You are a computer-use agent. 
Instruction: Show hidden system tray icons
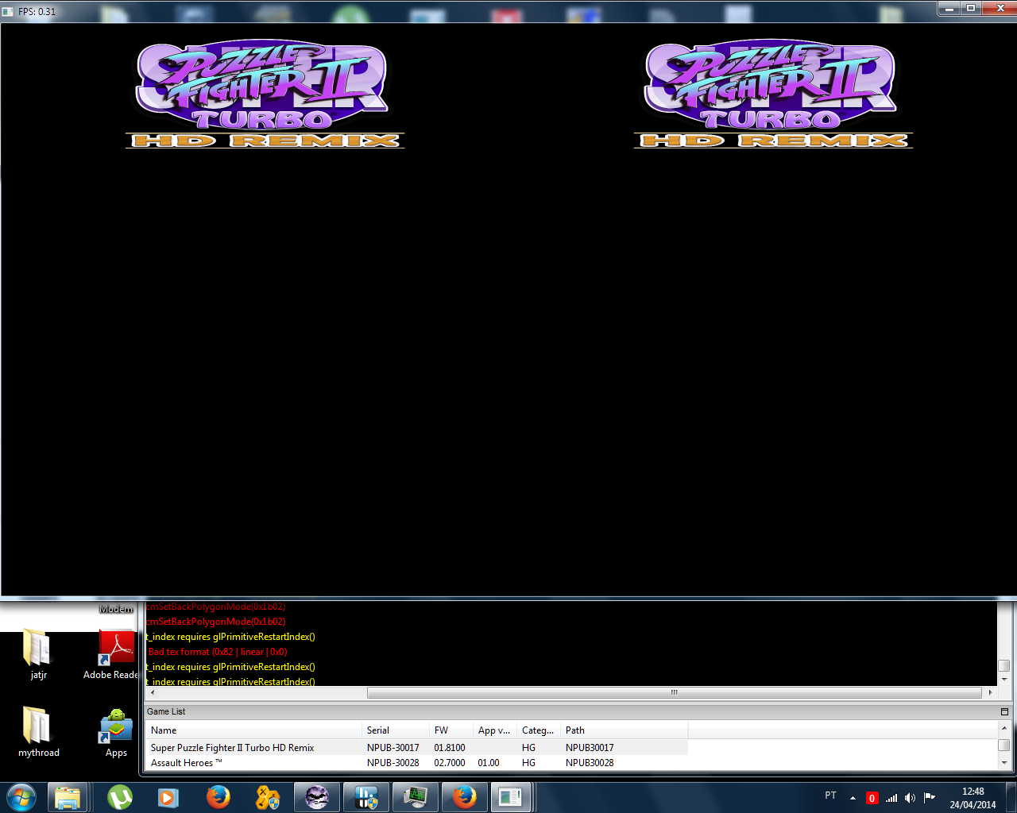pyautogui.click(x=853, y=798)
